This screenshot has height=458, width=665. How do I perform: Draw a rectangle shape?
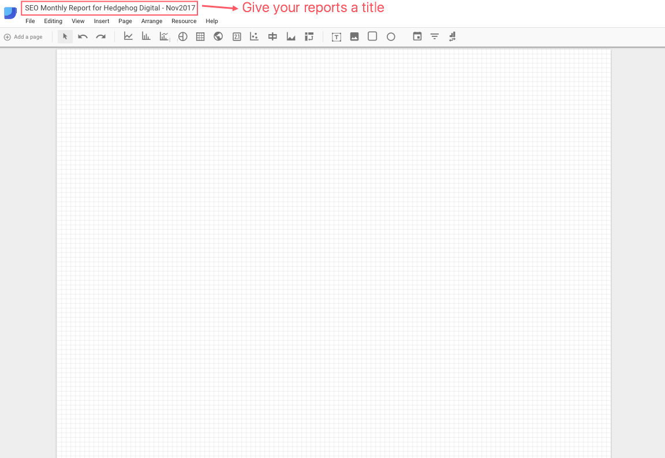(x=372, y=36)
